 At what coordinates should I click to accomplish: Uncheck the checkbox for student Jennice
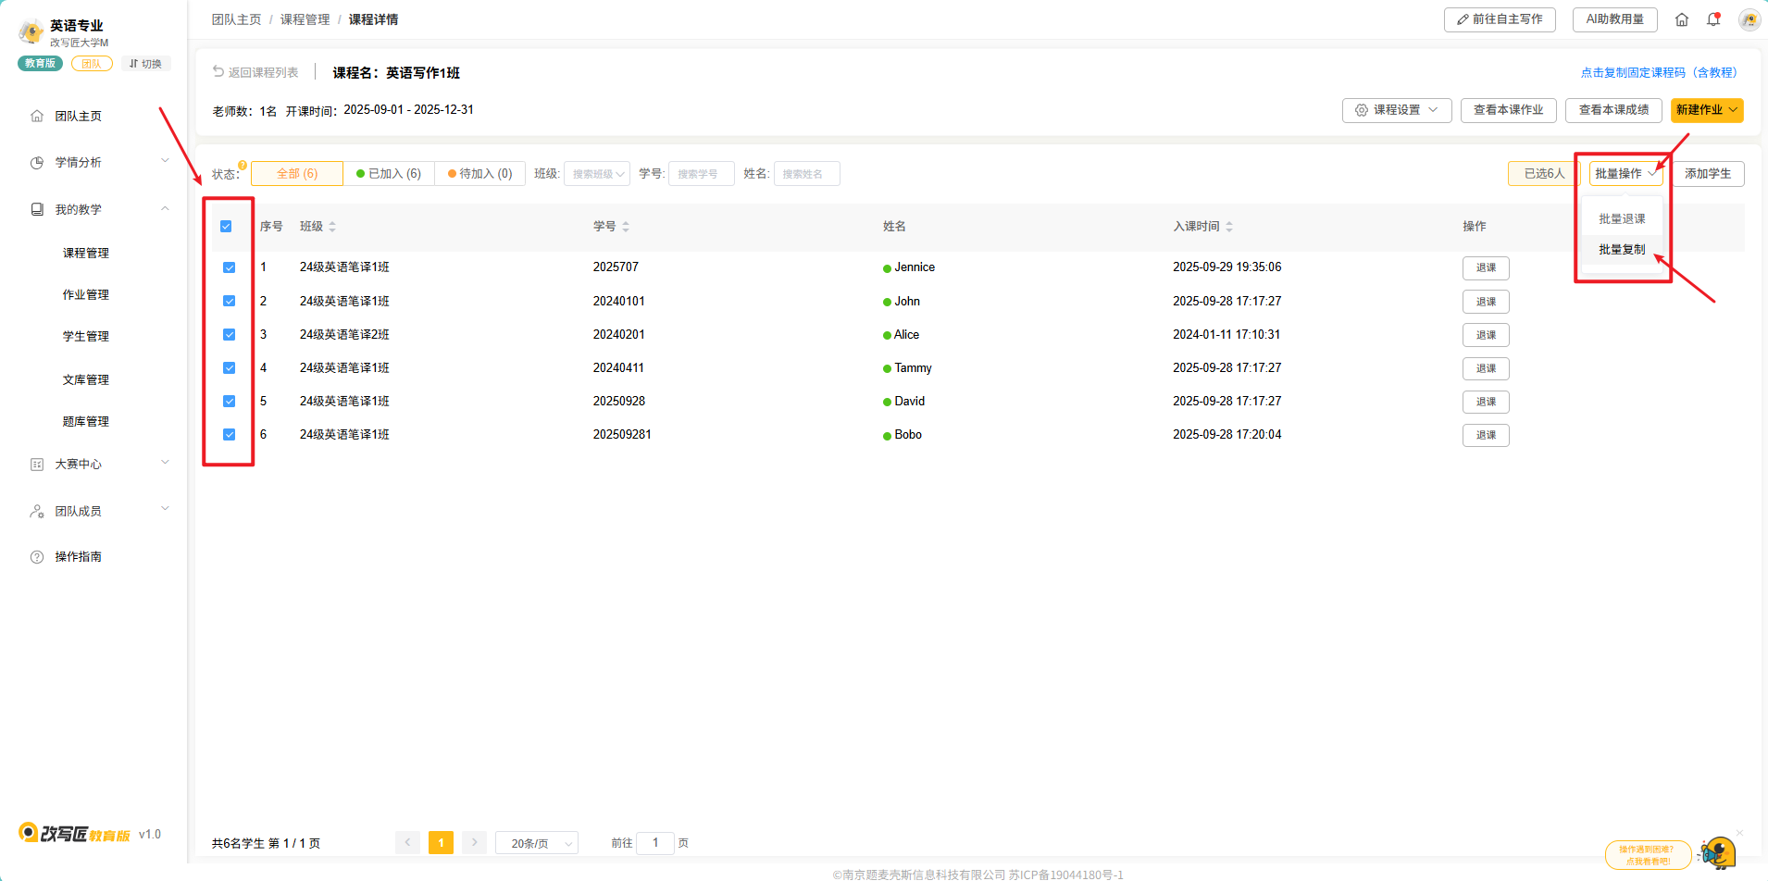tap(230, 267)
